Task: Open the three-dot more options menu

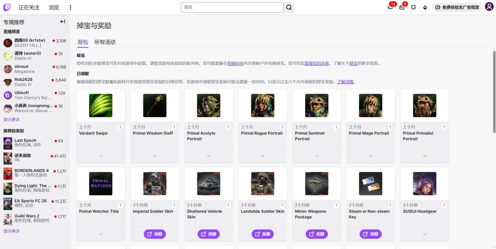Action: (70, 7)
